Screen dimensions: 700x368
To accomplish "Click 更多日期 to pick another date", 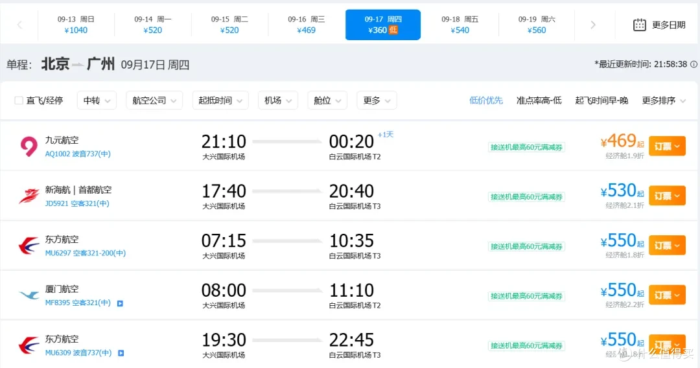I will (669, 25).
